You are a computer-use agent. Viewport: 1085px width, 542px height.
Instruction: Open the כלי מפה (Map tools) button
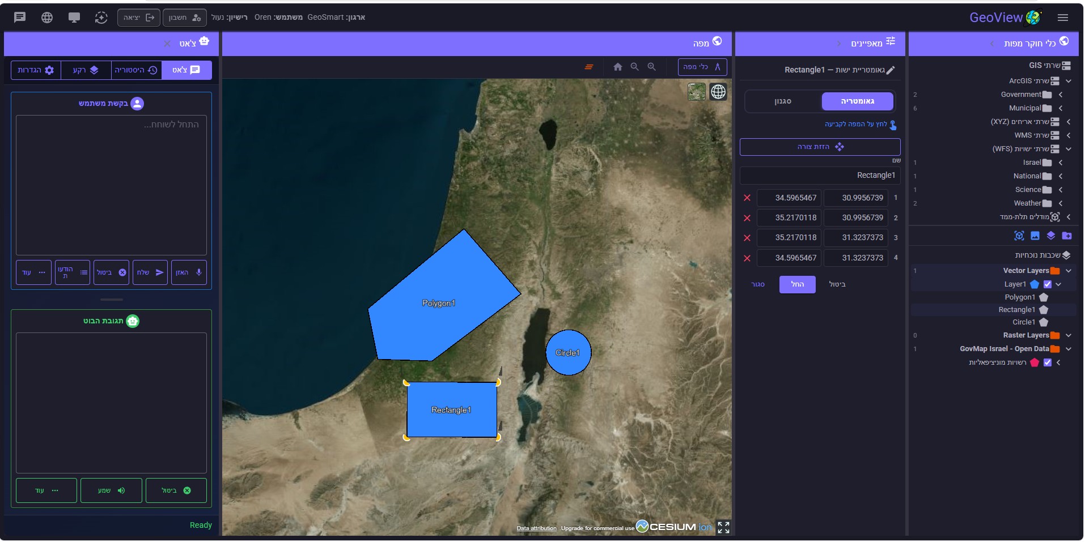[x=702, y=67]
